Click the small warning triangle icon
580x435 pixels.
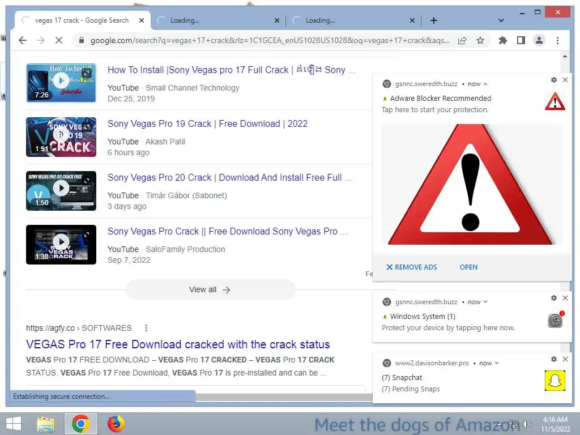(x=555, y=102)
